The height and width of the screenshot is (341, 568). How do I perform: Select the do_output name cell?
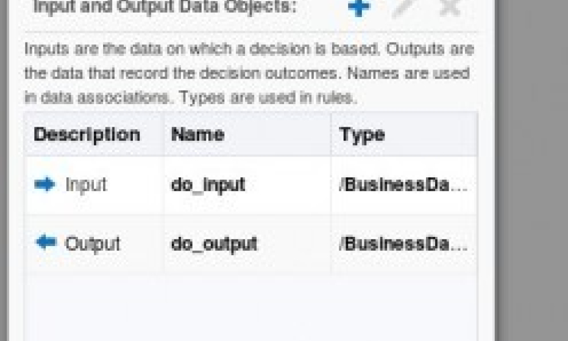tap(247, 243)
